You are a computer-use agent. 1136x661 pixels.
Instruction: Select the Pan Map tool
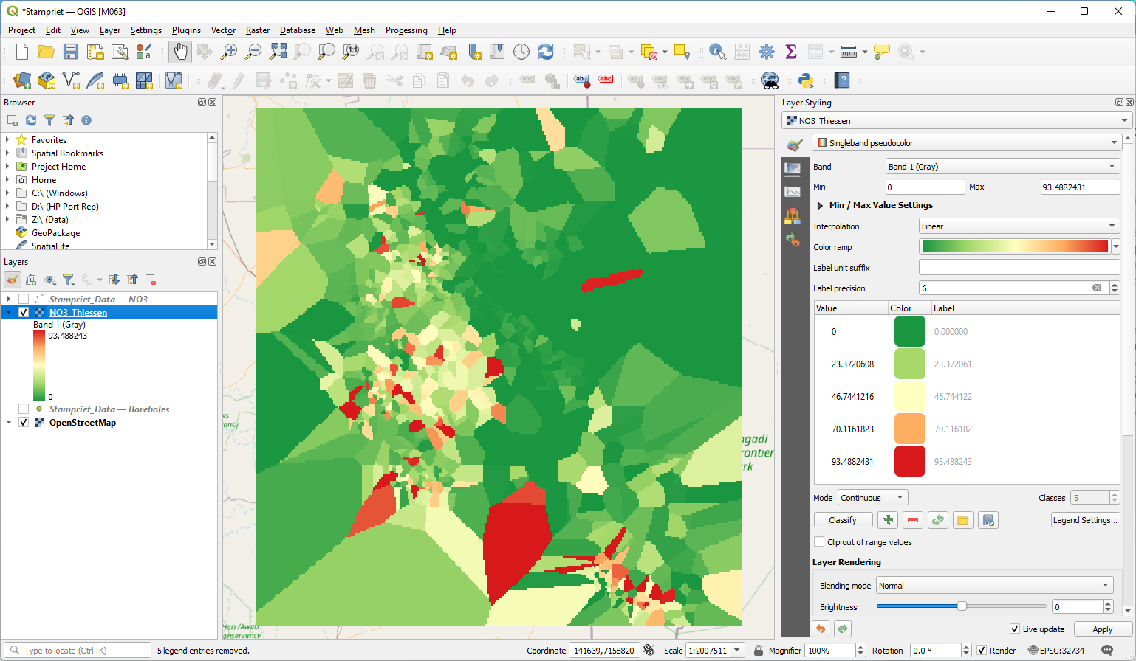pos(179,52)
